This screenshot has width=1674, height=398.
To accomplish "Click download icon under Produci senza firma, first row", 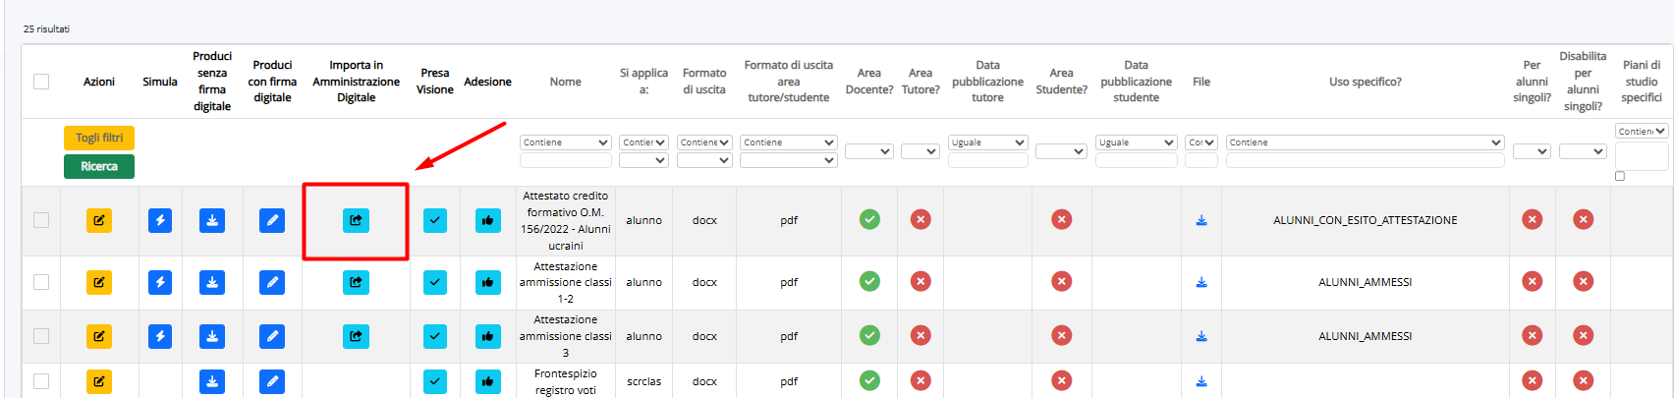I will pos(212,220).
